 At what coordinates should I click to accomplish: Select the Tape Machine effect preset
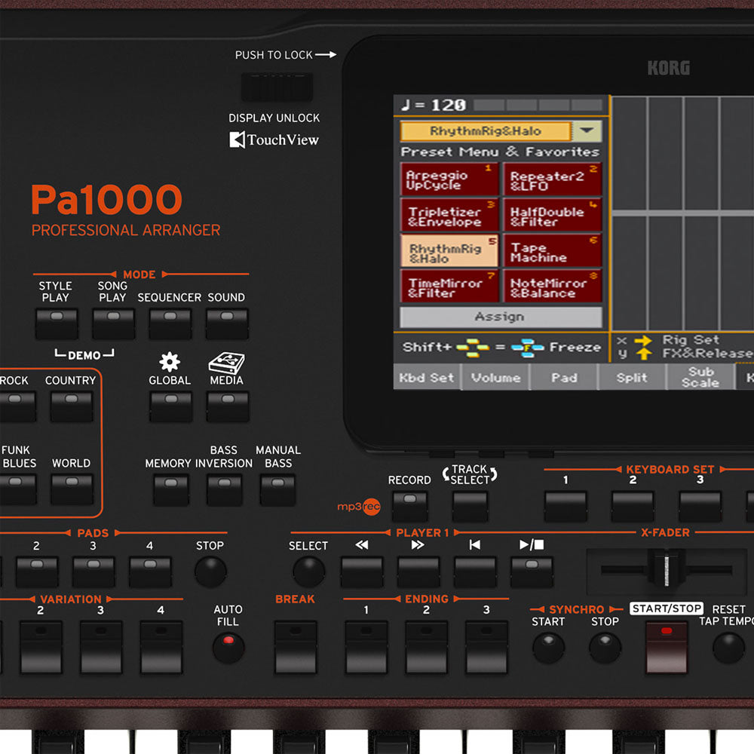pyautogui.click(x=553, y=250)
